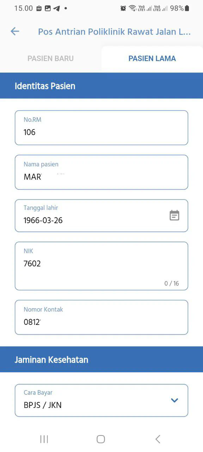Edit the Nama pasien field
Image resolution: width=203 pixels, height=452 pixels.
(x=101, y=172)
